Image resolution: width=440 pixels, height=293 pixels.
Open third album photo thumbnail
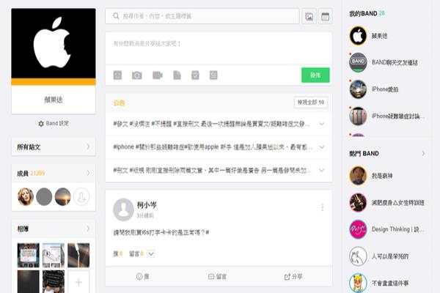tap(78, 255)
